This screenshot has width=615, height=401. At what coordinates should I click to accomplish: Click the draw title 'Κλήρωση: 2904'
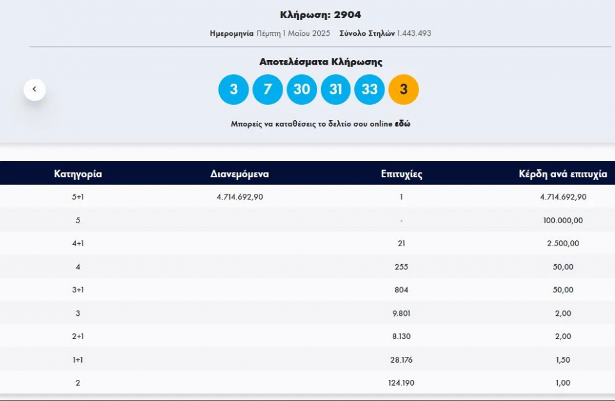pos(320,15)
